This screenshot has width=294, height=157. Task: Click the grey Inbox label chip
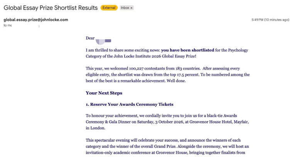click(x=127, y=8)
